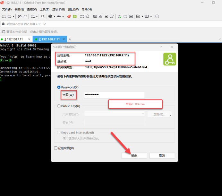Viewport: 222px width, 196px height.
Task: Select the Password(P) radio button
Action: [59, 87]
